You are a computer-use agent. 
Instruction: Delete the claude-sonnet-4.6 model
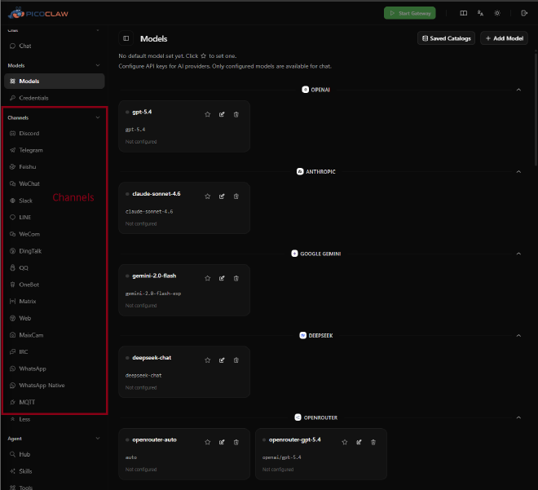pyautogui.click(x=236, y=196)
